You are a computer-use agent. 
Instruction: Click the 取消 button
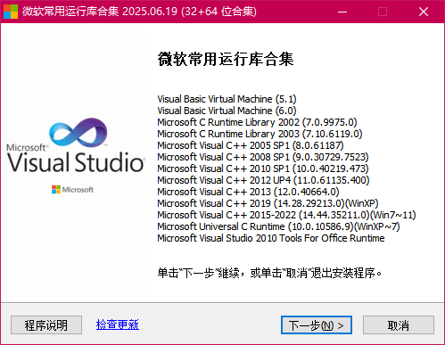pos(399,325)
